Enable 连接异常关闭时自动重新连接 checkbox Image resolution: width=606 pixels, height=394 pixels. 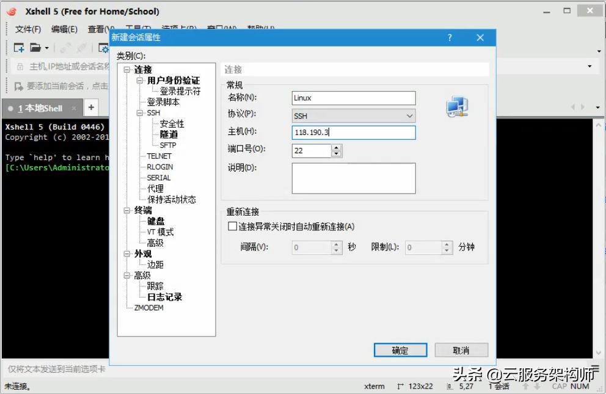[232, 225]
